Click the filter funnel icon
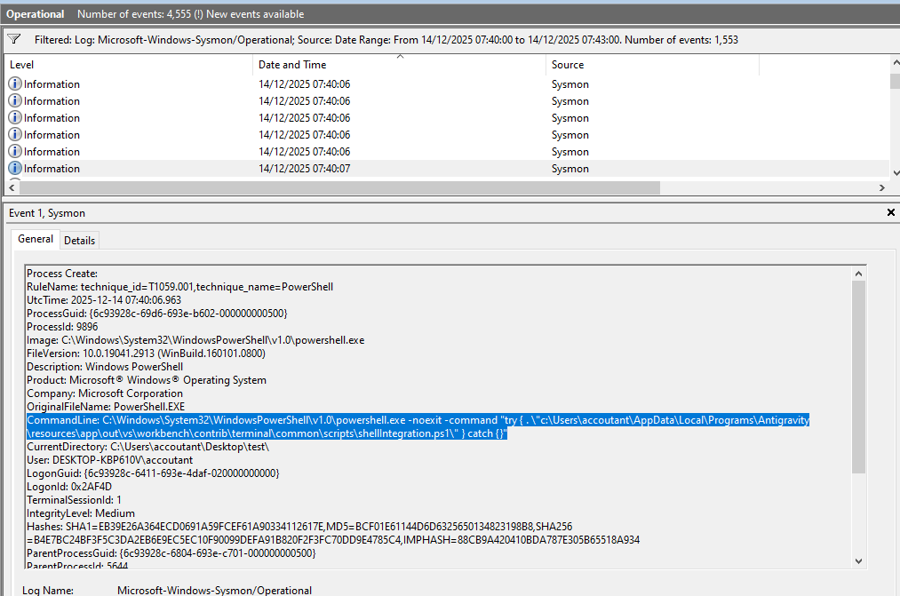Screen dimensions: 900x596 (x=14, y=39)
